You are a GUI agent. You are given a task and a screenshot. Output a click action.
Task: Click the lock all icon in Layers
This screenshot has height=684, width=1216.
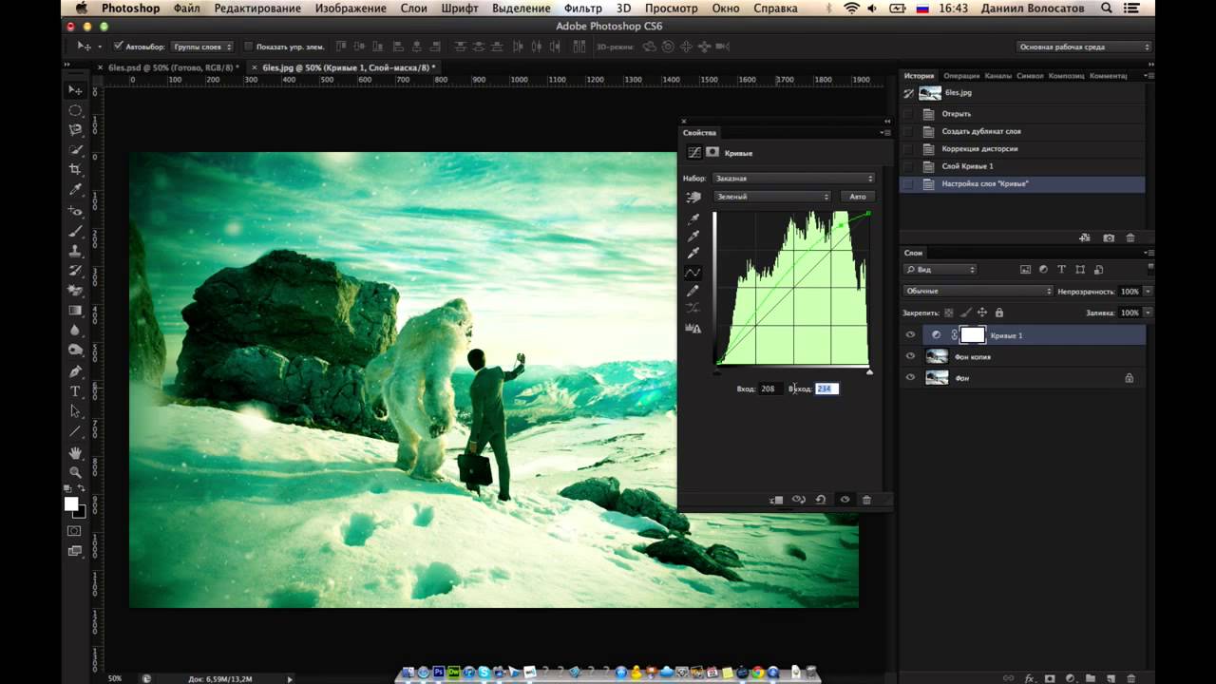pyautogui.click(x=999, y=313)
